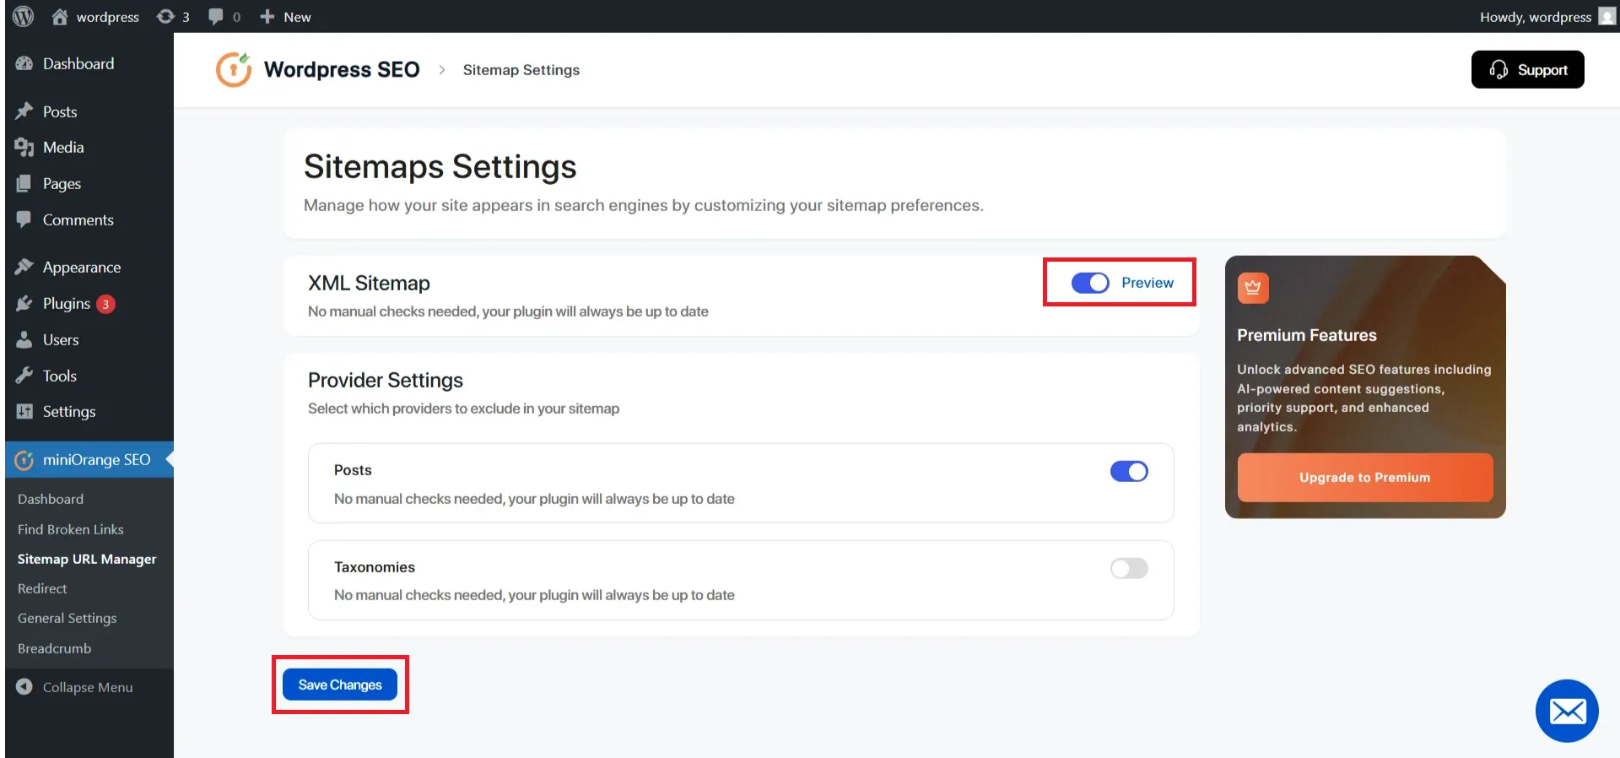Click the Appearance brush icon
1620x758 pixels.
click(x=24, y=267)
